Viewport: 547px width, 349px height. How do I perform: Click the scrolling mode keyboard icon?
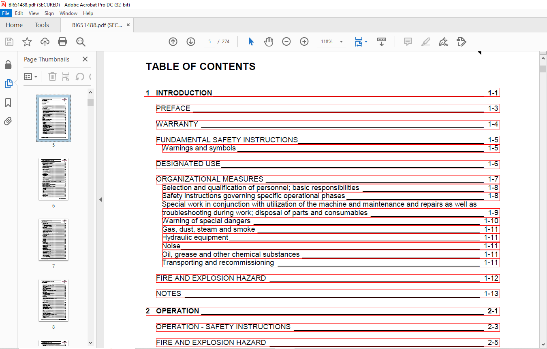click(x=381, y=42)
